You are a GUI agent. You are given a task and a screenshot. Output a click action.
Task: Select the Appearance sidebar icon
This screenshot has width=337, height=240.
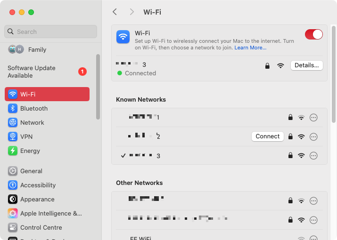pyautogui.click(x=13, y=200)
